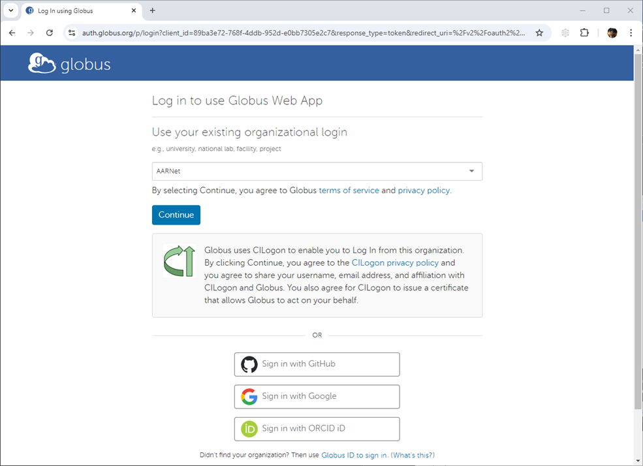Minimize the browser window
The image size is (643, 466).
click(582, 10)
